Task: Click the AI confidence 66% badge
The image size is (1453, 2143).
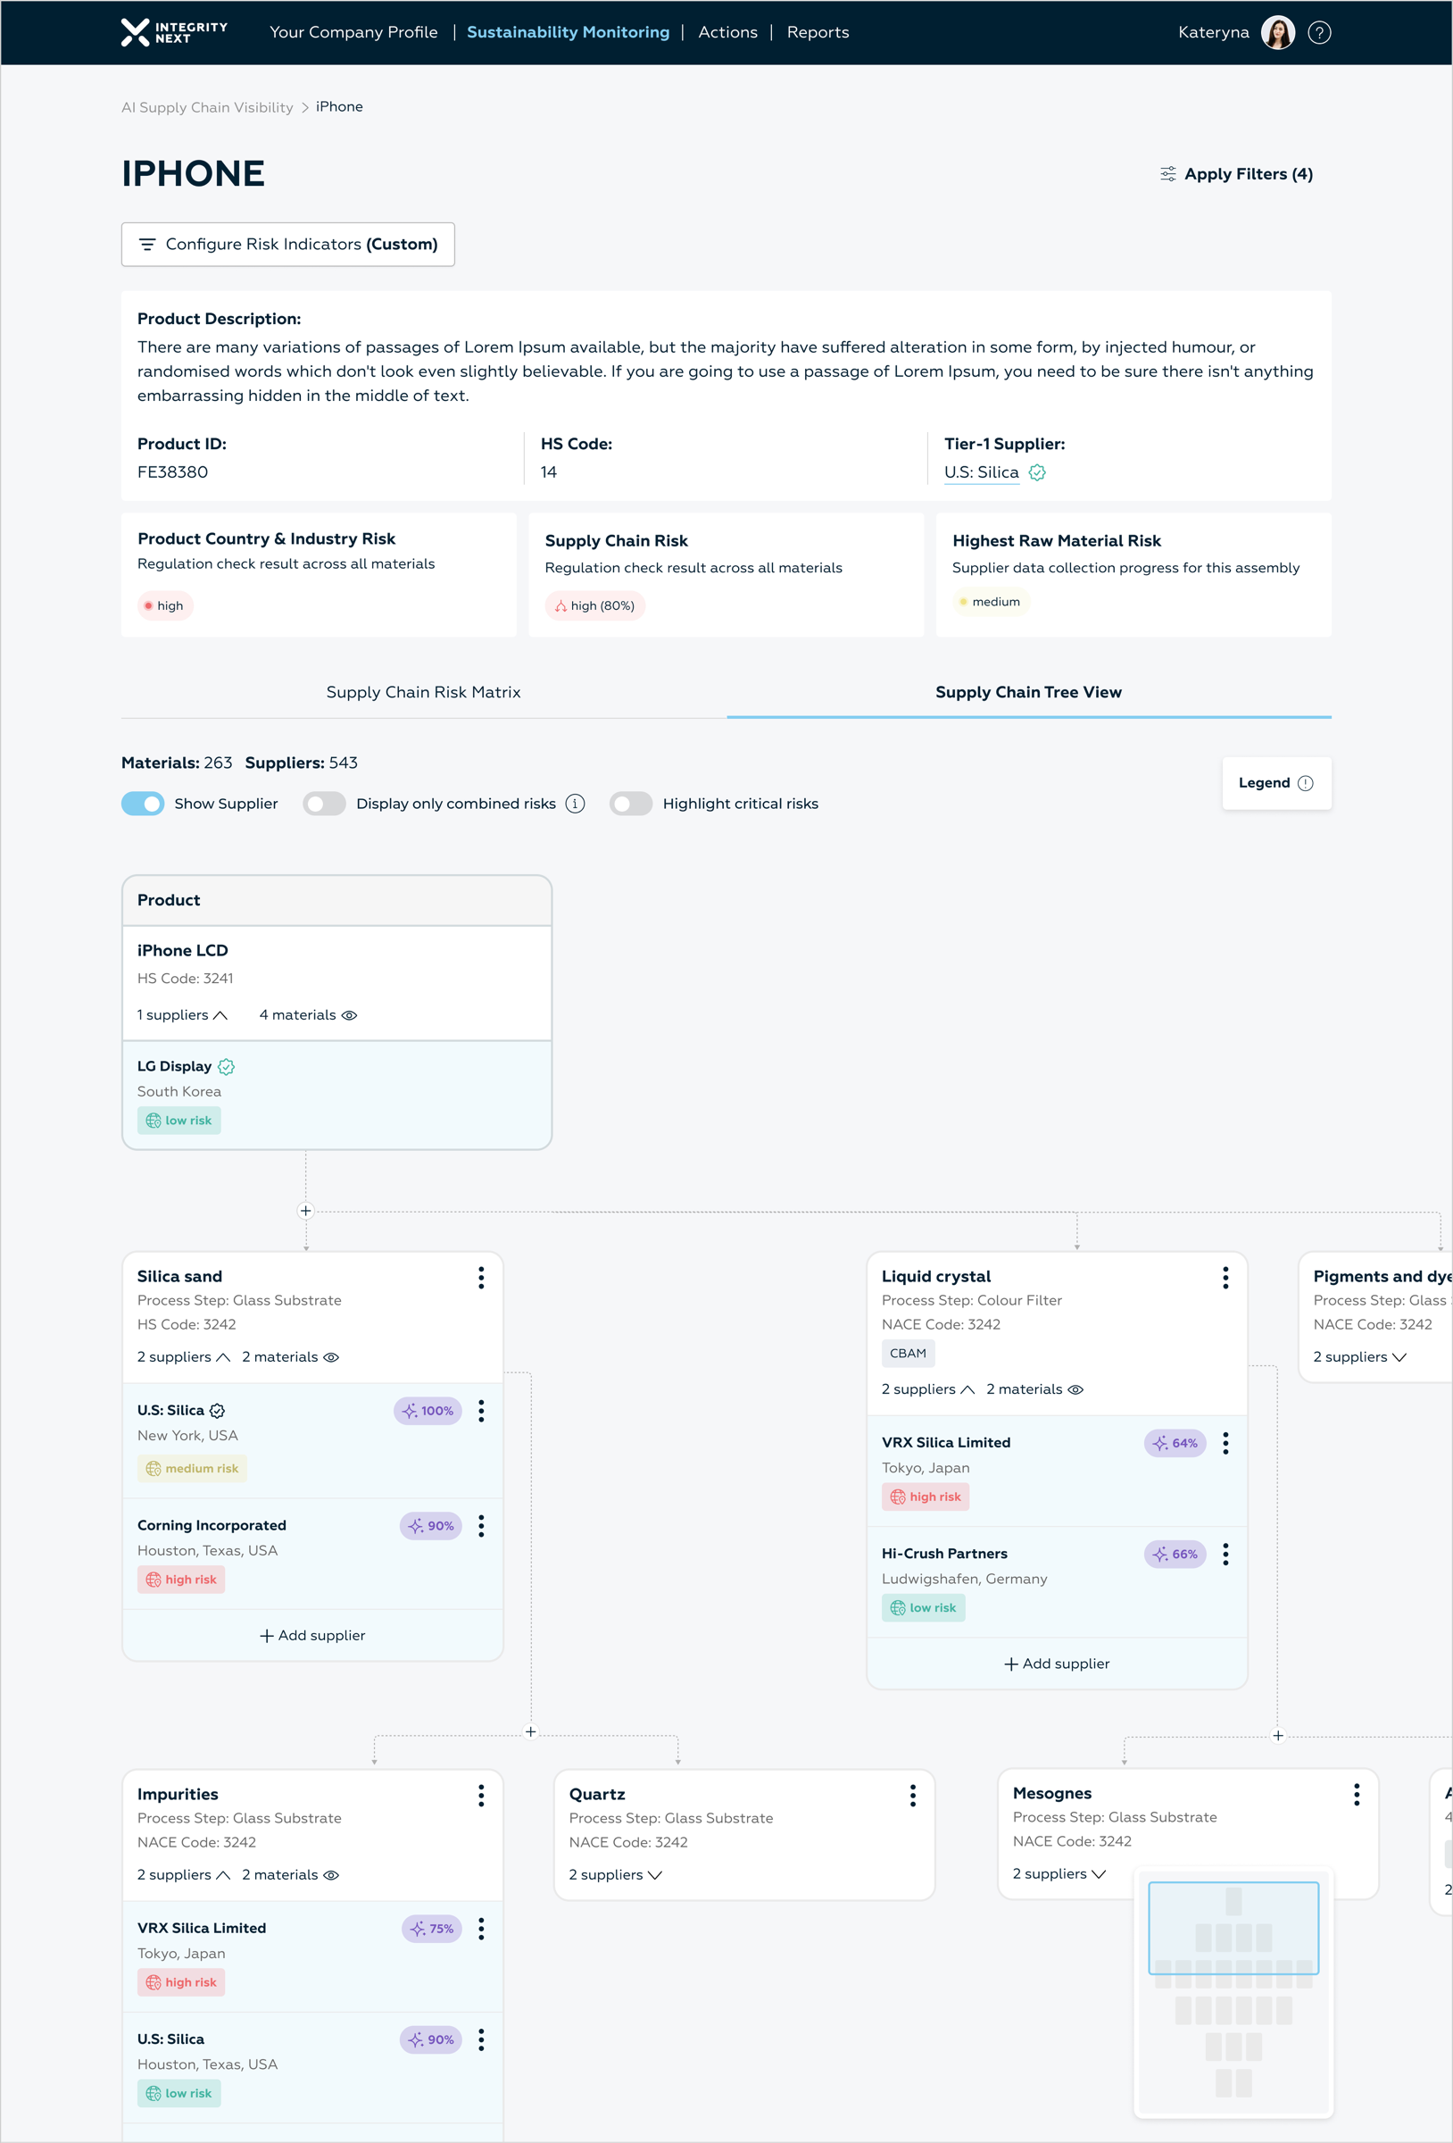Action: click(x=1175, y=1554)
